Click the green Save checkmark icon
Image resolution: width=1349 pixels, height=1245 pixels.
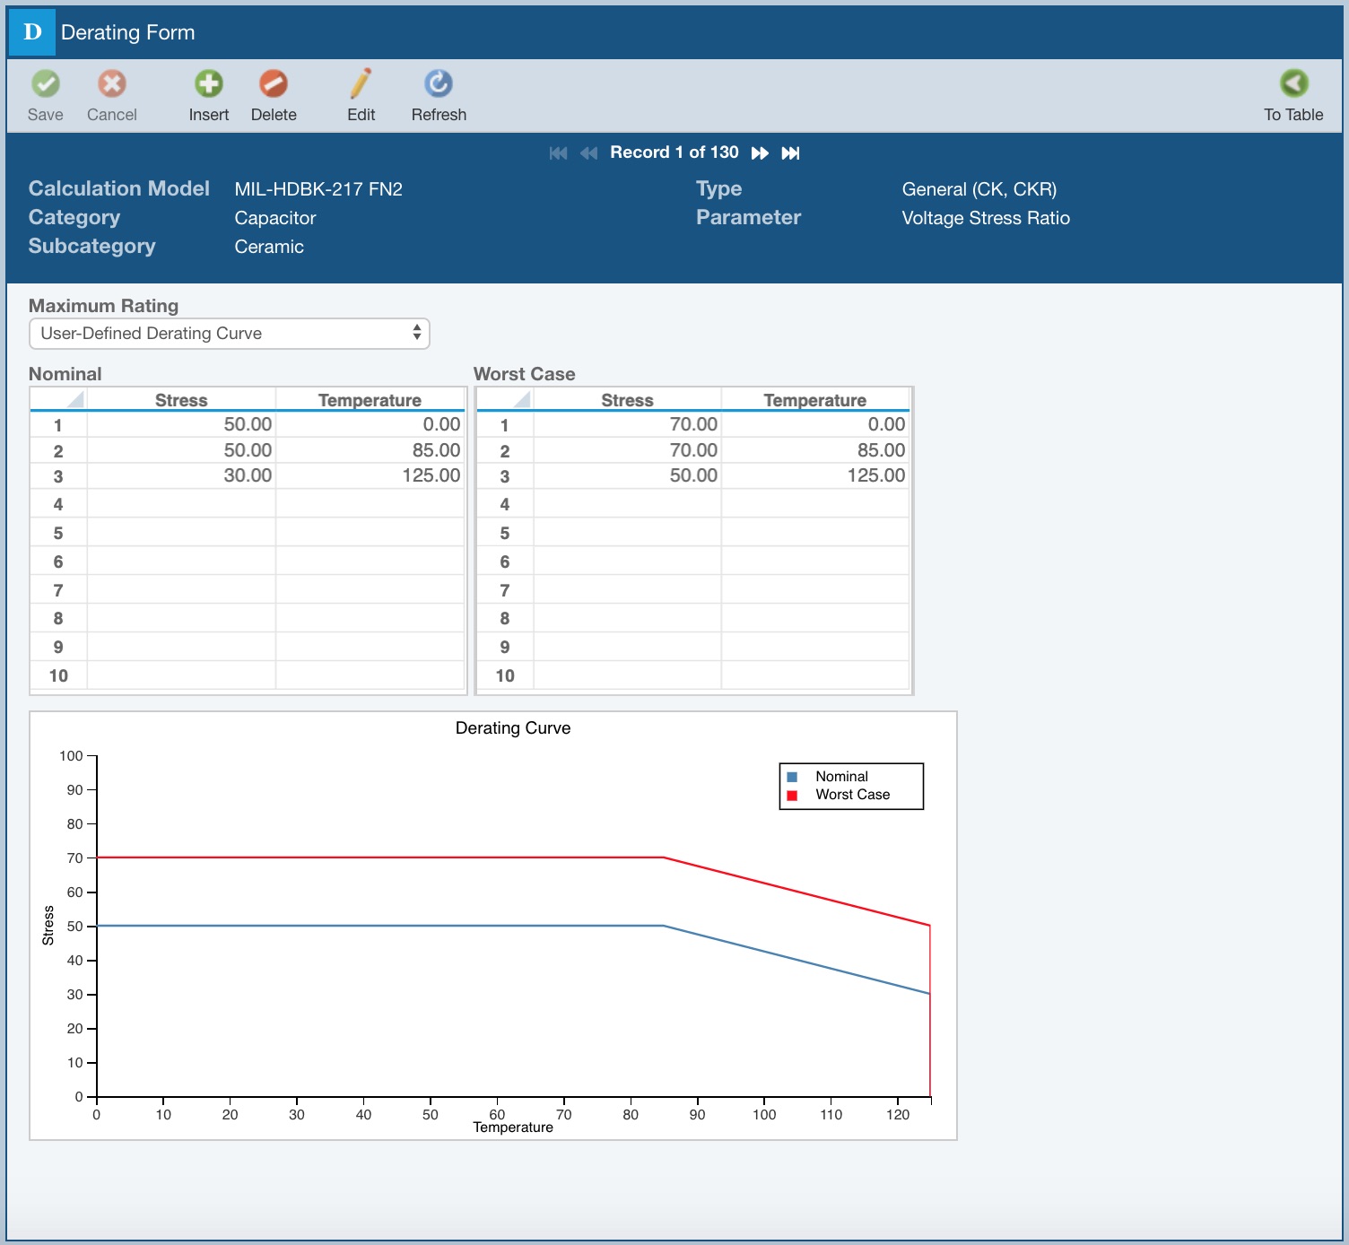tap(46, 84)
